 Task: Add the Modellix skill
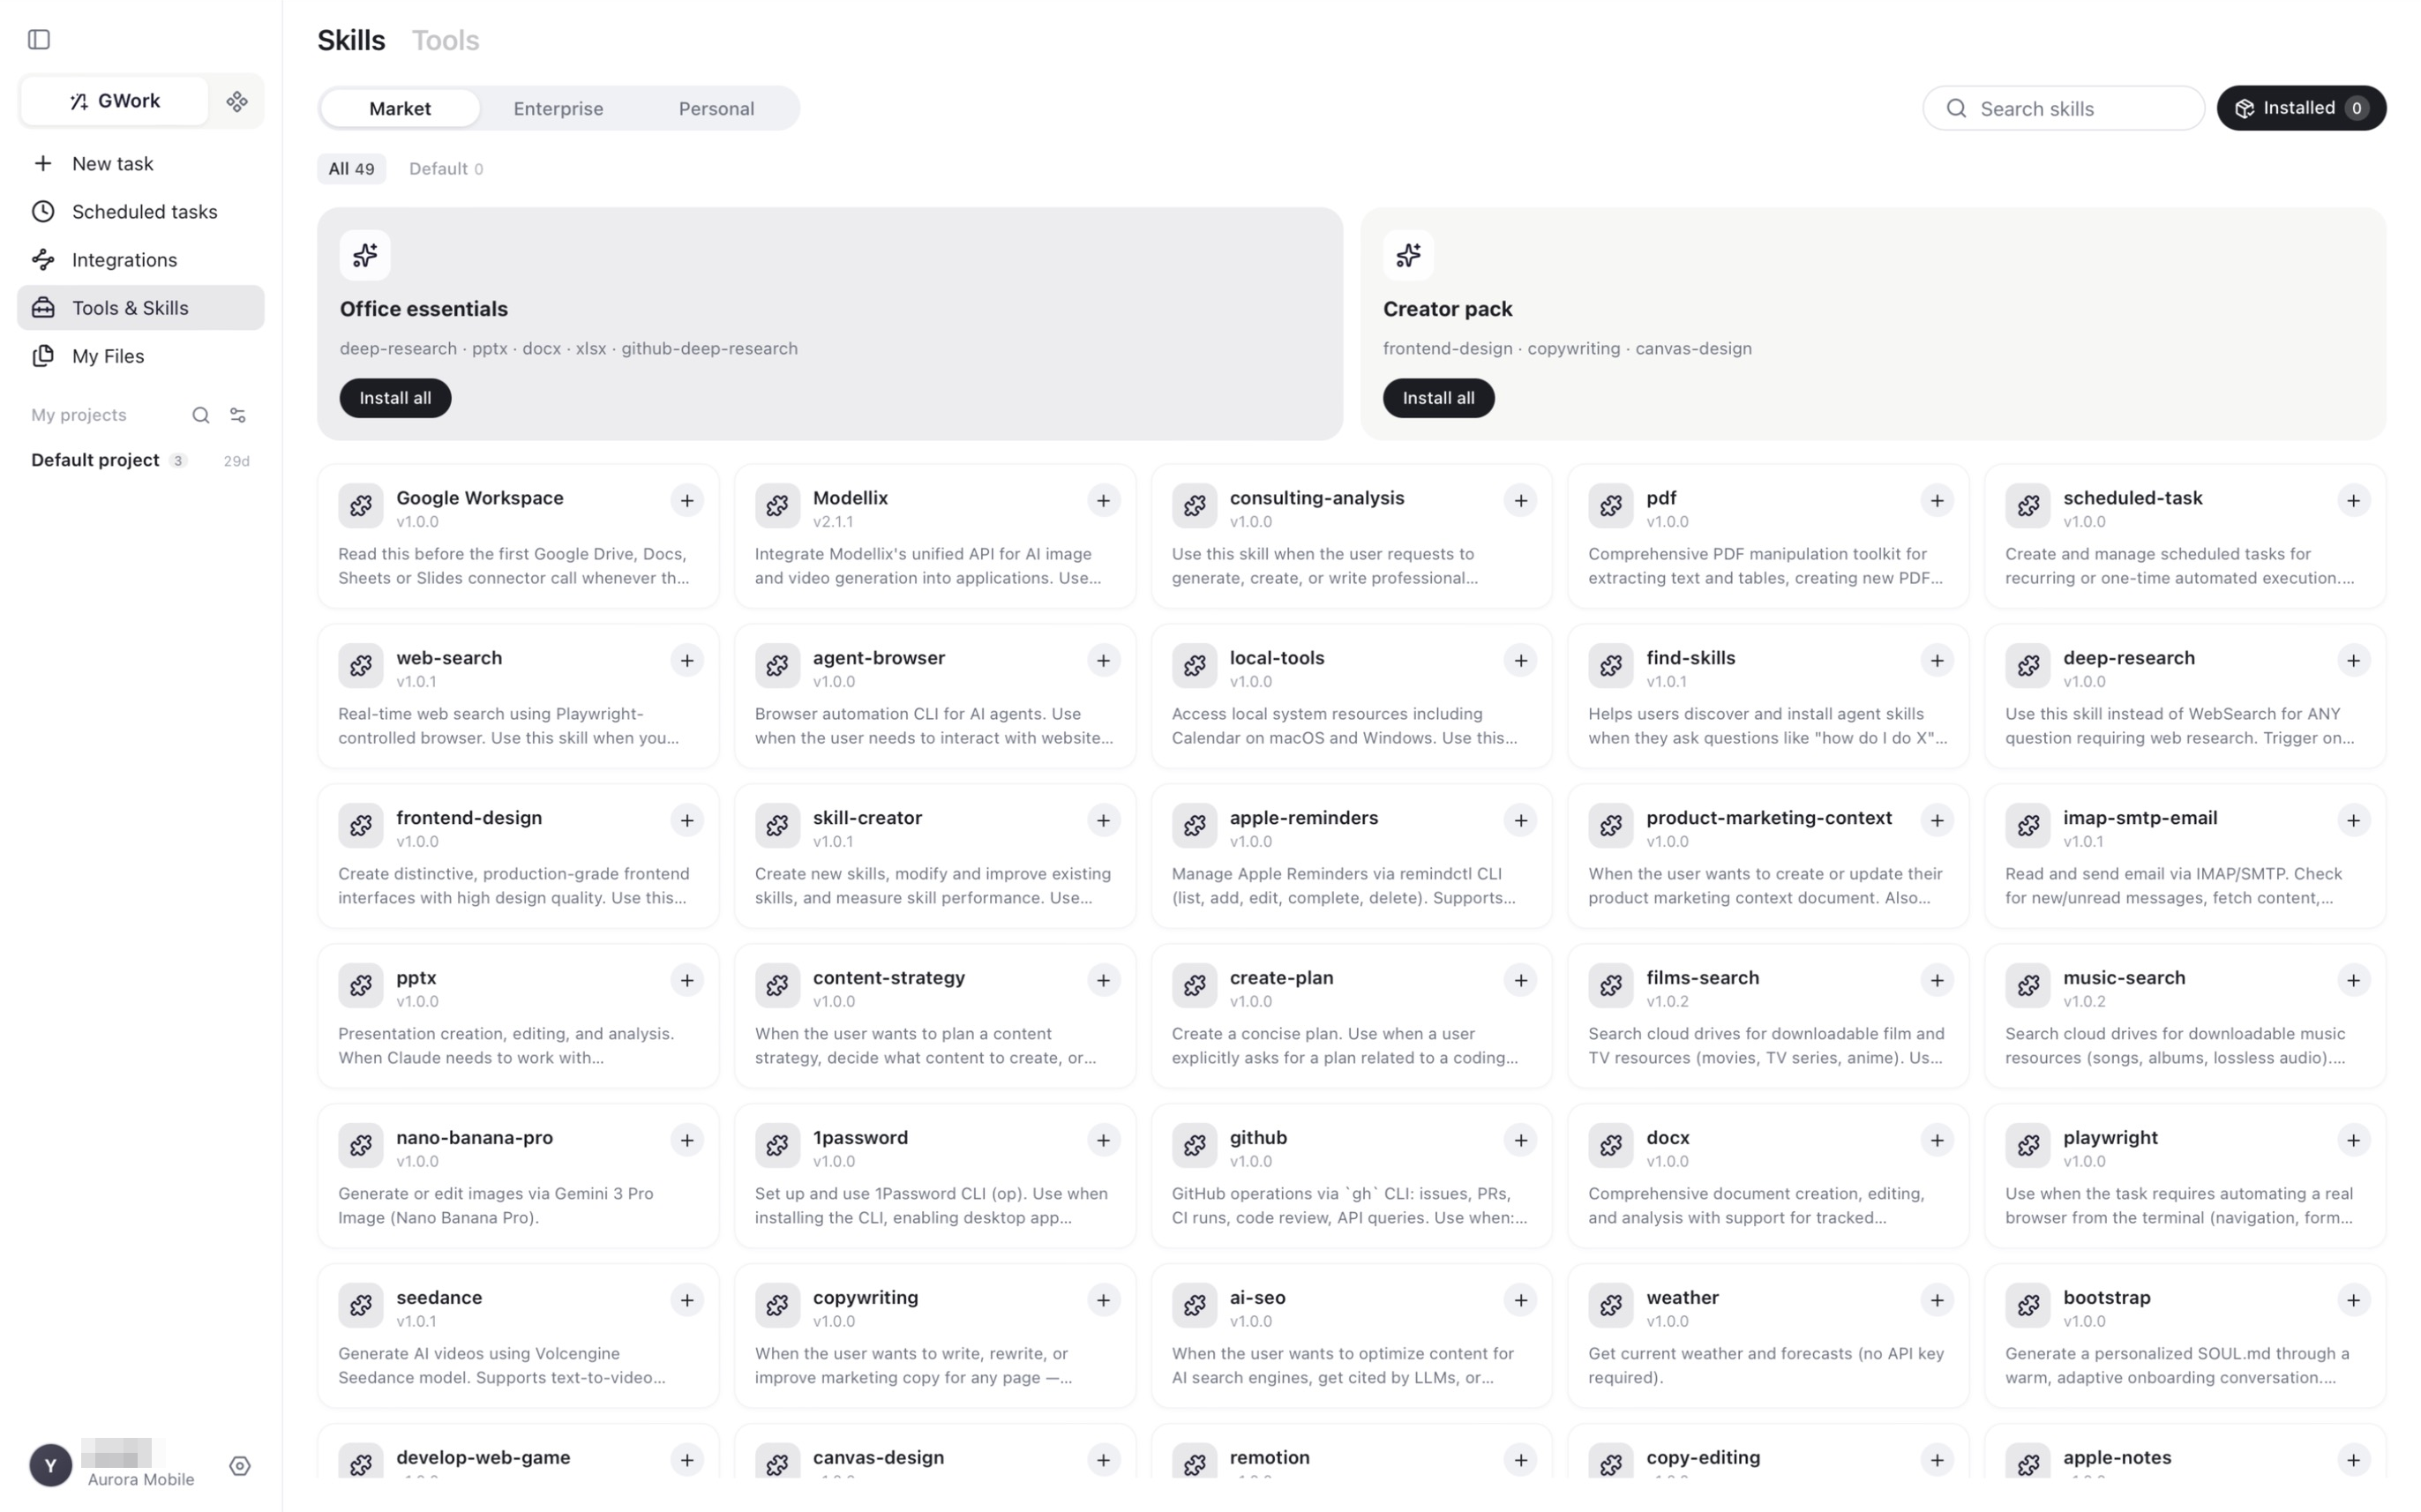tap(1103, 500)
